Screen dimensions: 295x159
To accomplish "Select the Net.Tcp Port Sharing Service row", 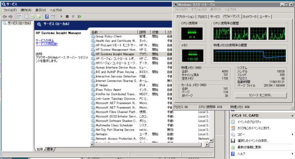I will 150,130.
